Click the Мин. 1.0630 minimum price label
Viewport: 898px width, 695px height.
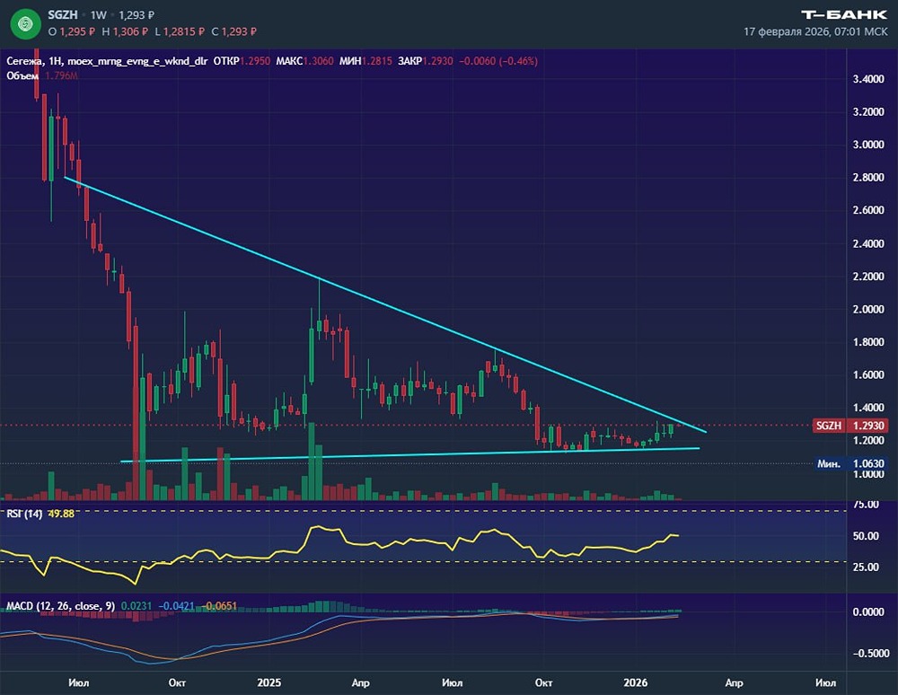pos(851,463)
